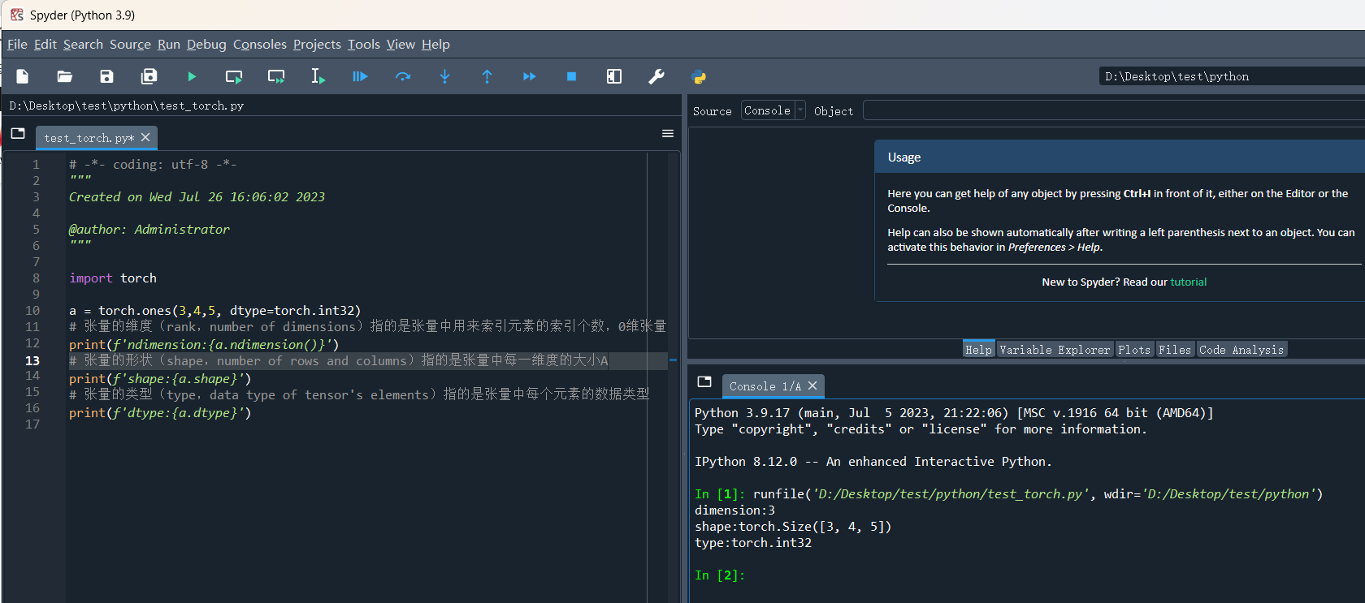Click the '@author: Administrator' docstring line
This screenshot has height=603, width=1365.
coord(149,230)
